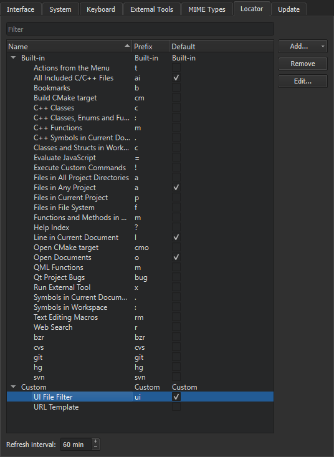The height and width of the screenshot is (457, 334).
Task: Click the 60 min refresh interval field
Action: [x=75, y=445]
